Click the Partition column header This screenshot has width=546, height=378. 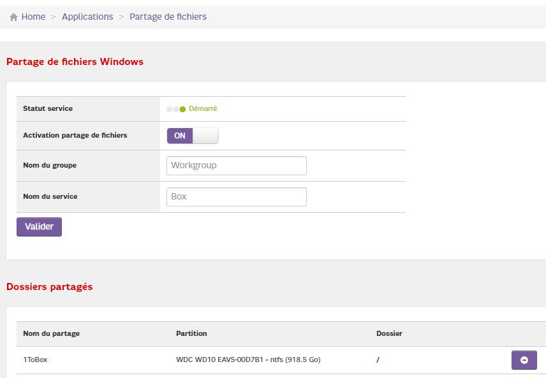(x=191, y=333)
